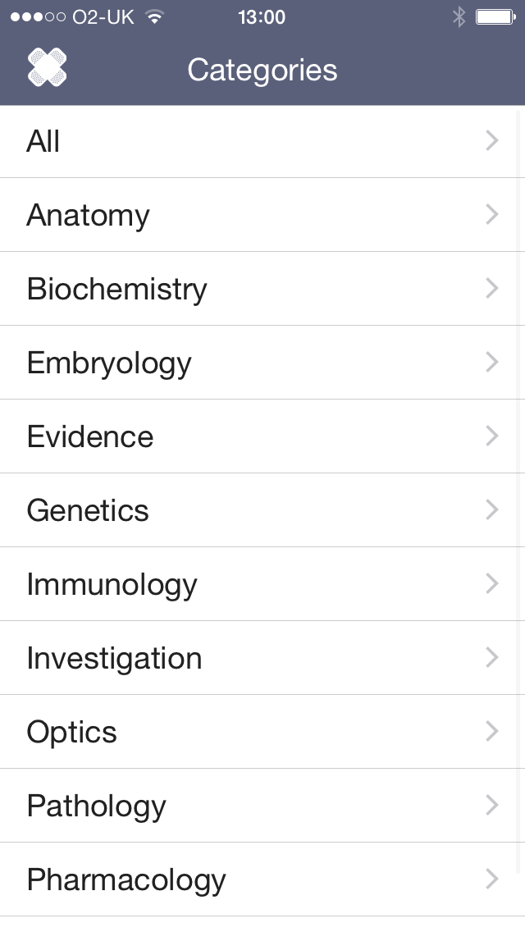Tap the clock time in status bar
The height and width of the screenshot is (932, 525).
point(262,17)
